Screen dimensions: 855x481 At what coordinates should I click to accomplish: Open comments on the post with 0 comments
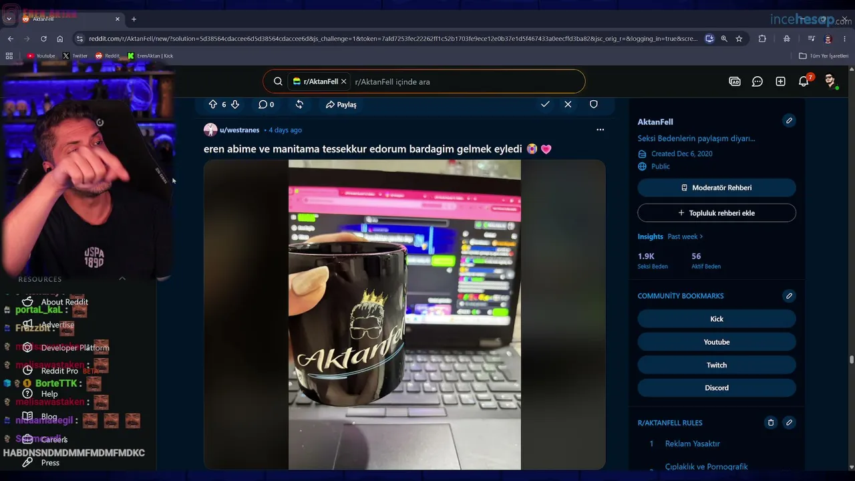pyautogui.click(x=267, y=104)
